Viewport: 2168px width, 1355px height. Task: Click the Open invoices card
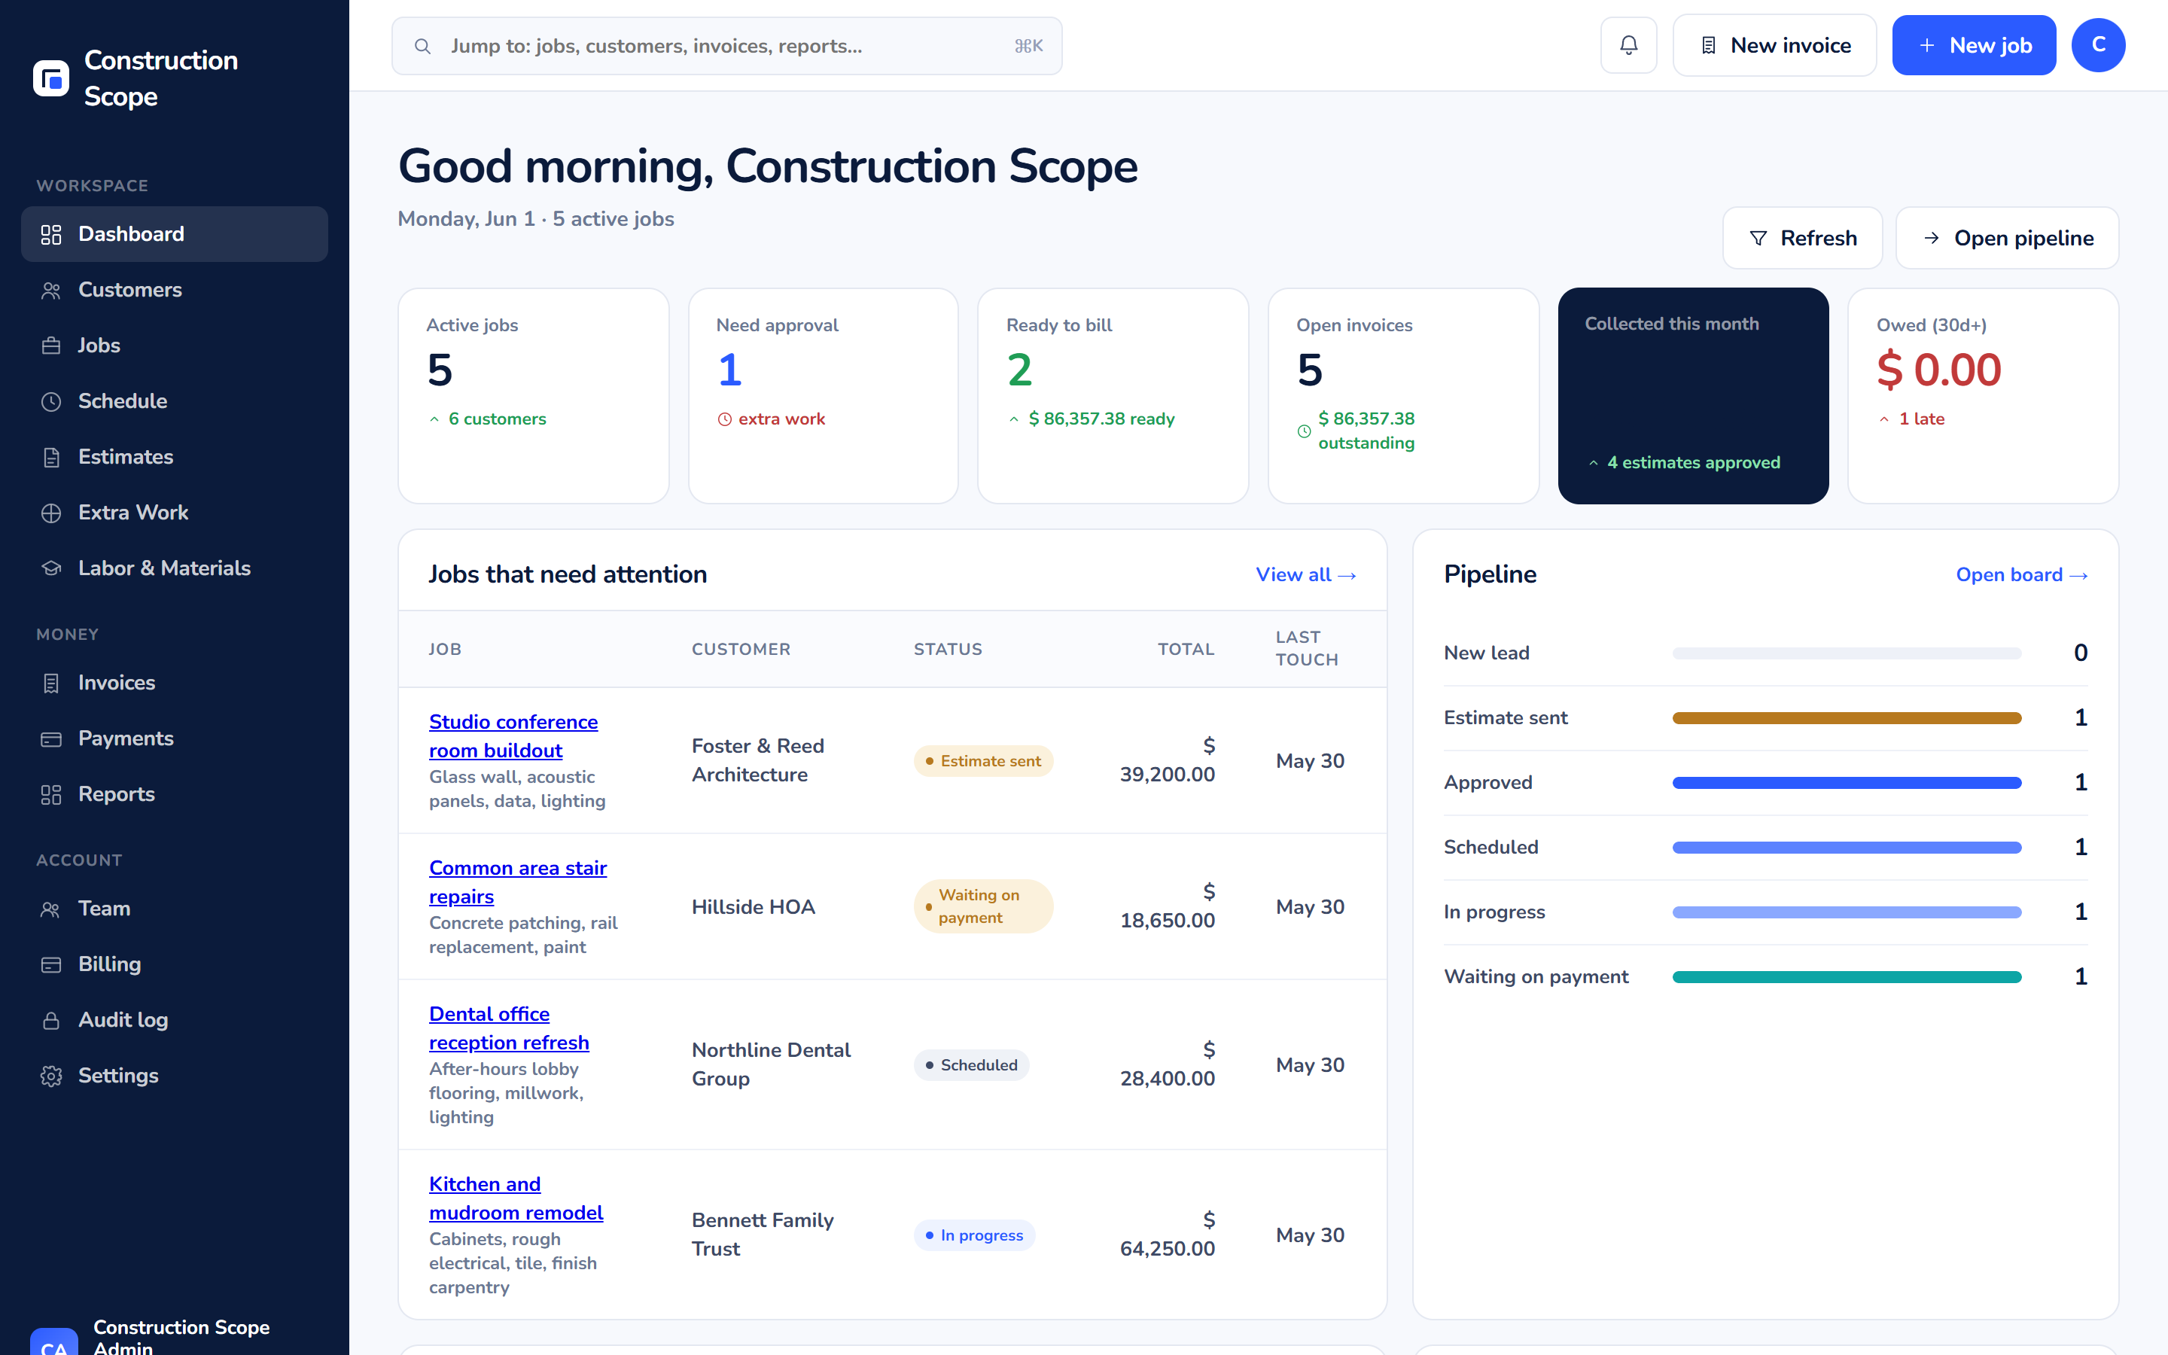[x=1404, y=396]
